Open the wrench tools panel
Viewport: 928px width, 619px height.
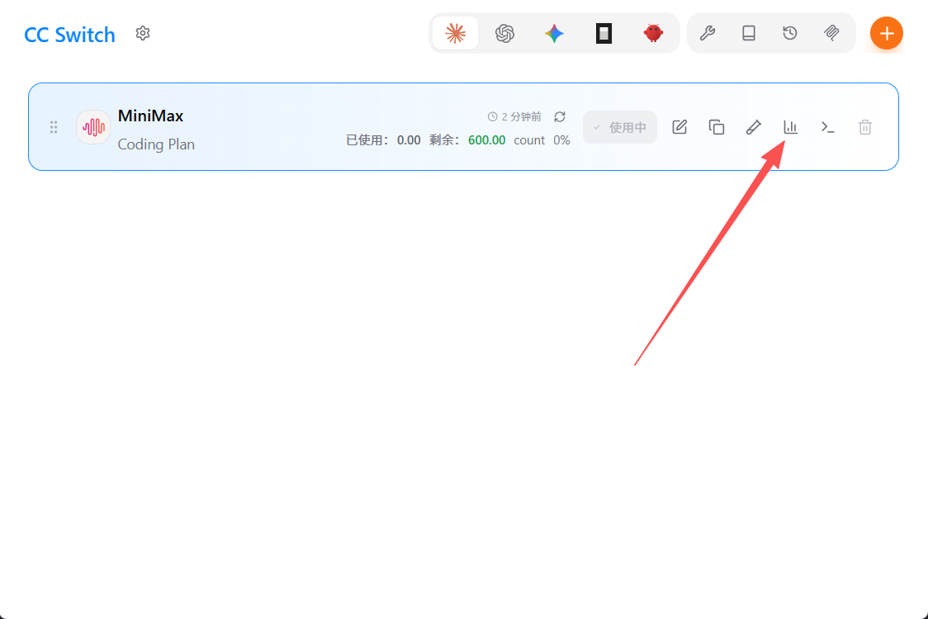tap(708, 33)
